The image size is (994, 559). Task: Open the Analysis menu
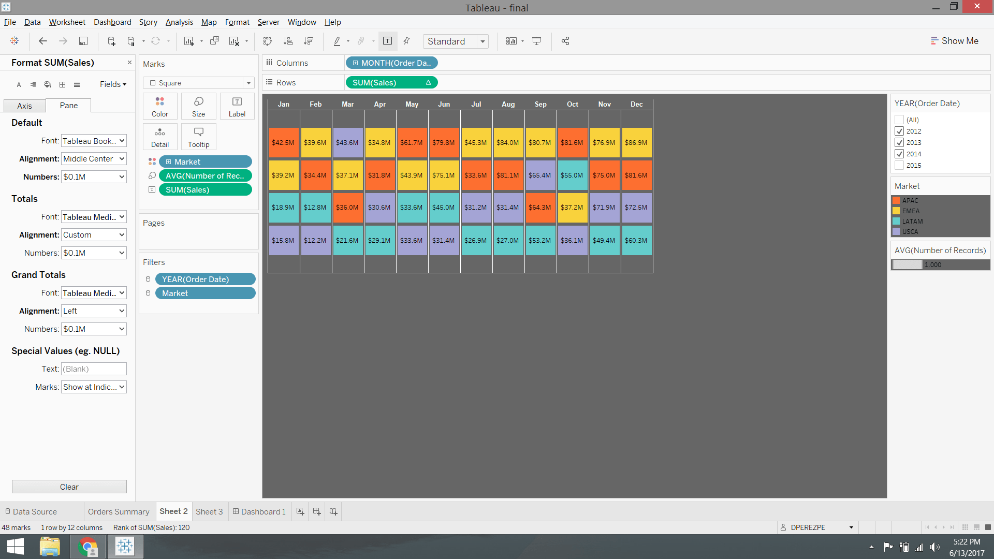click(179, 22)
